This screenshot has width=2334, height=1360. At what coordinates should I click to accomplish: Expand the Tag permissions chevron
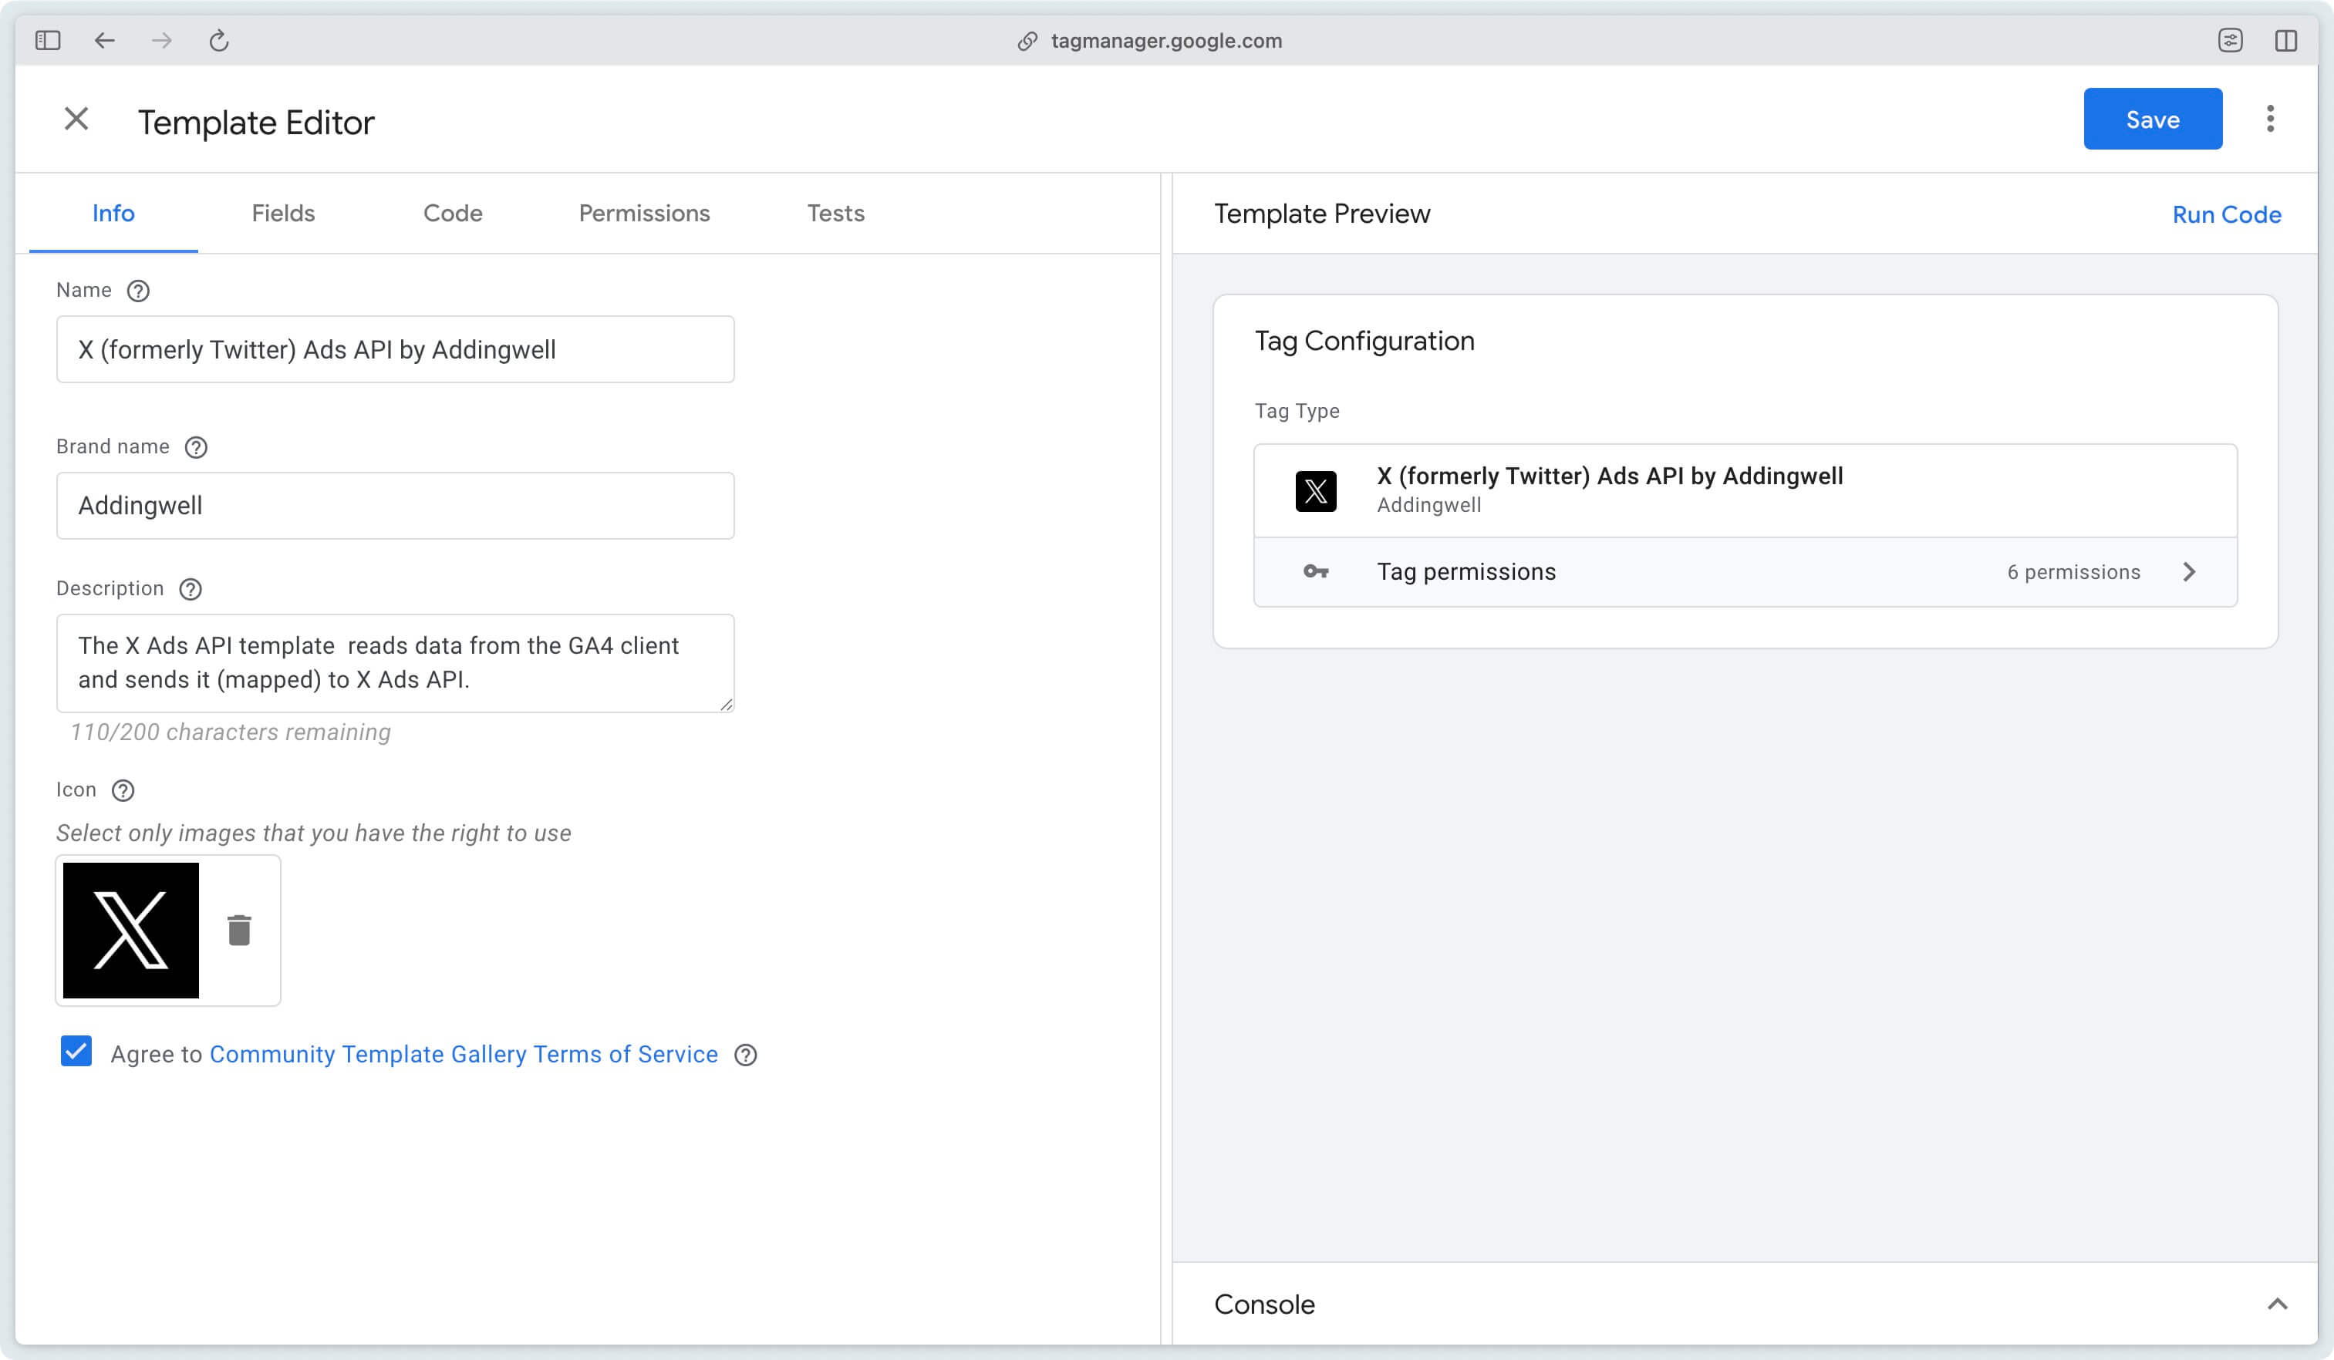[x=2188, y=572]
